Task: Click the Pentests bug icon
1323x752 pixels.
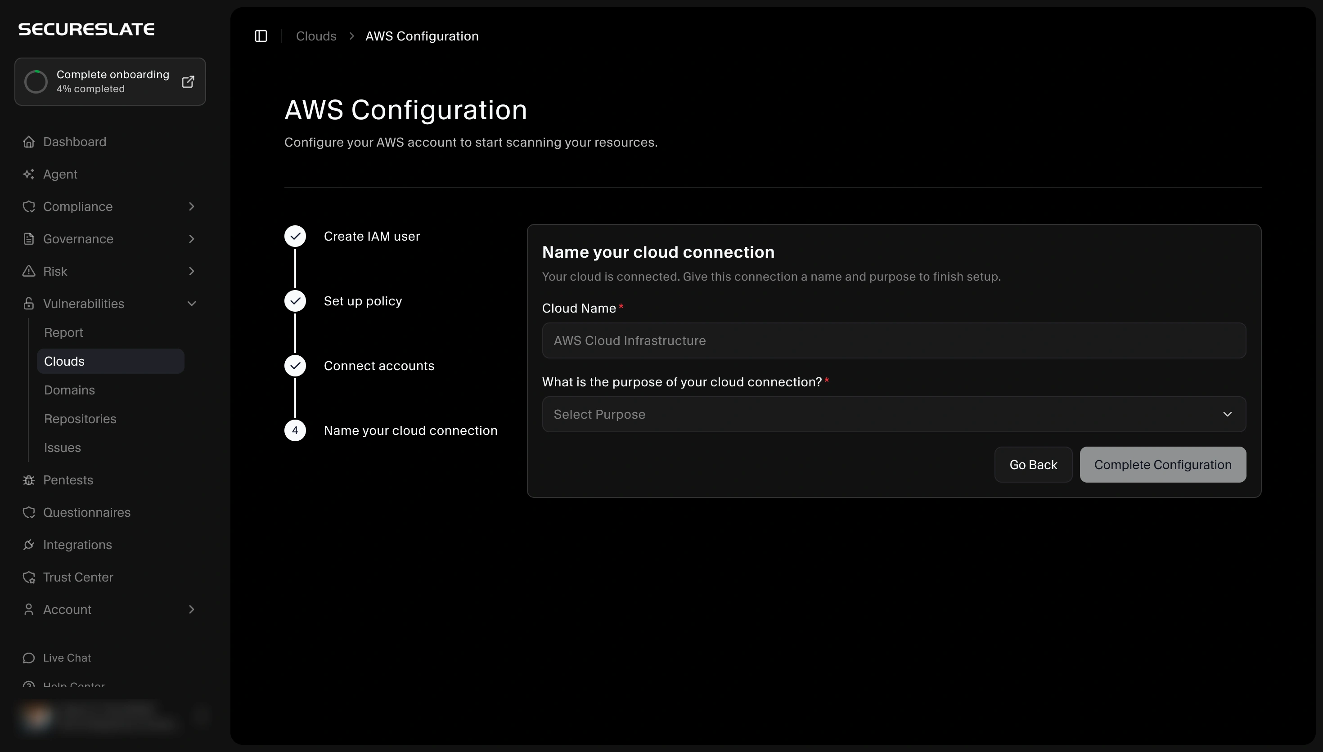Action: (x=29, y=480)
